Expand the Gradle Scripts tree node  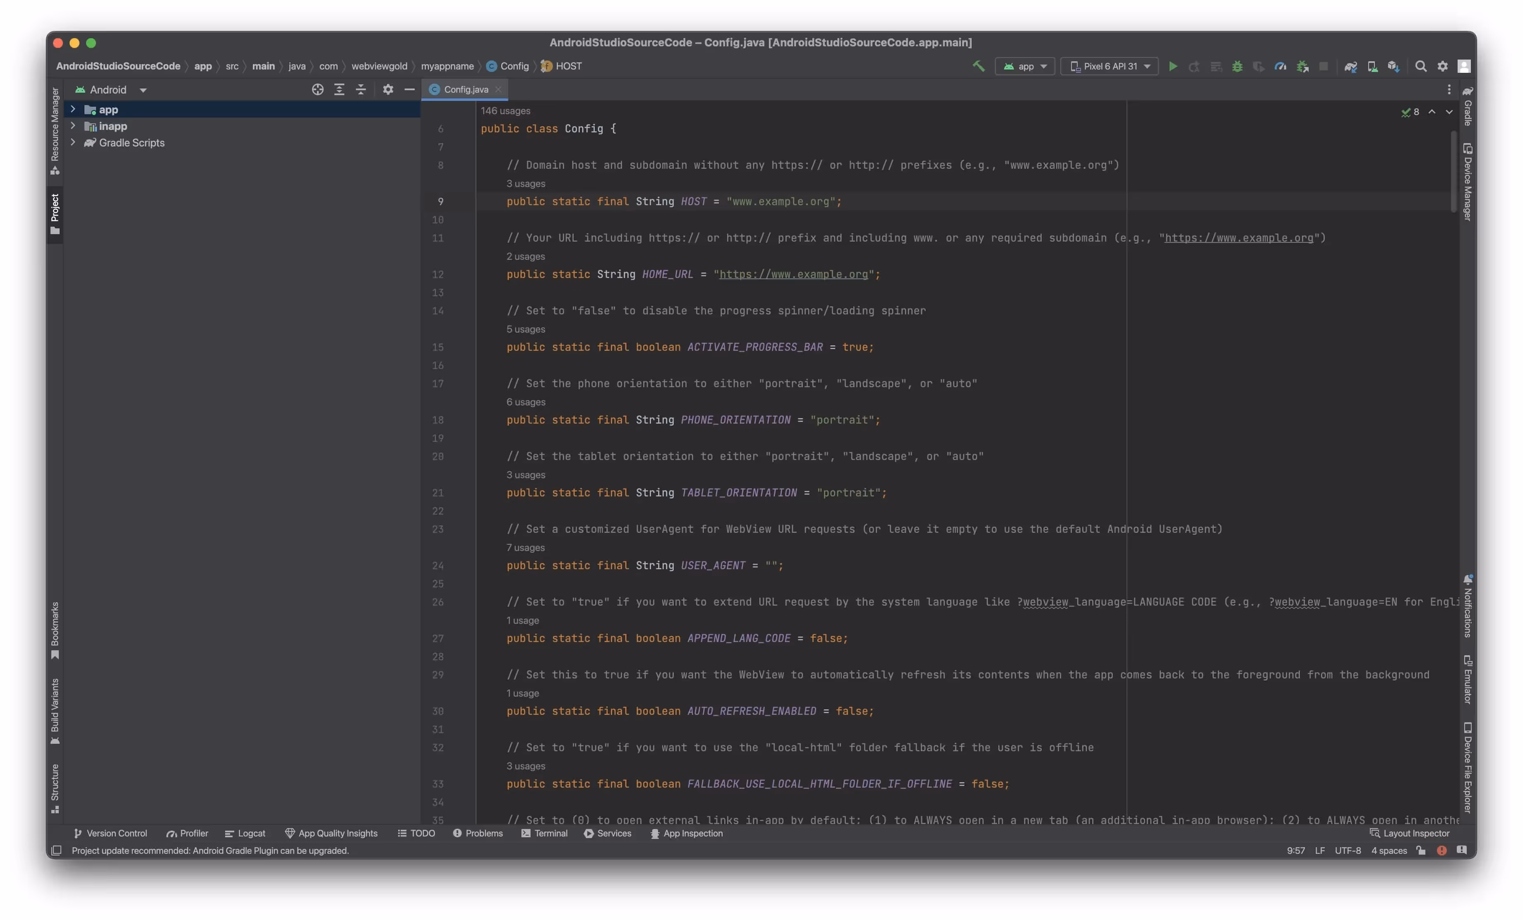(x=73, y=142)
